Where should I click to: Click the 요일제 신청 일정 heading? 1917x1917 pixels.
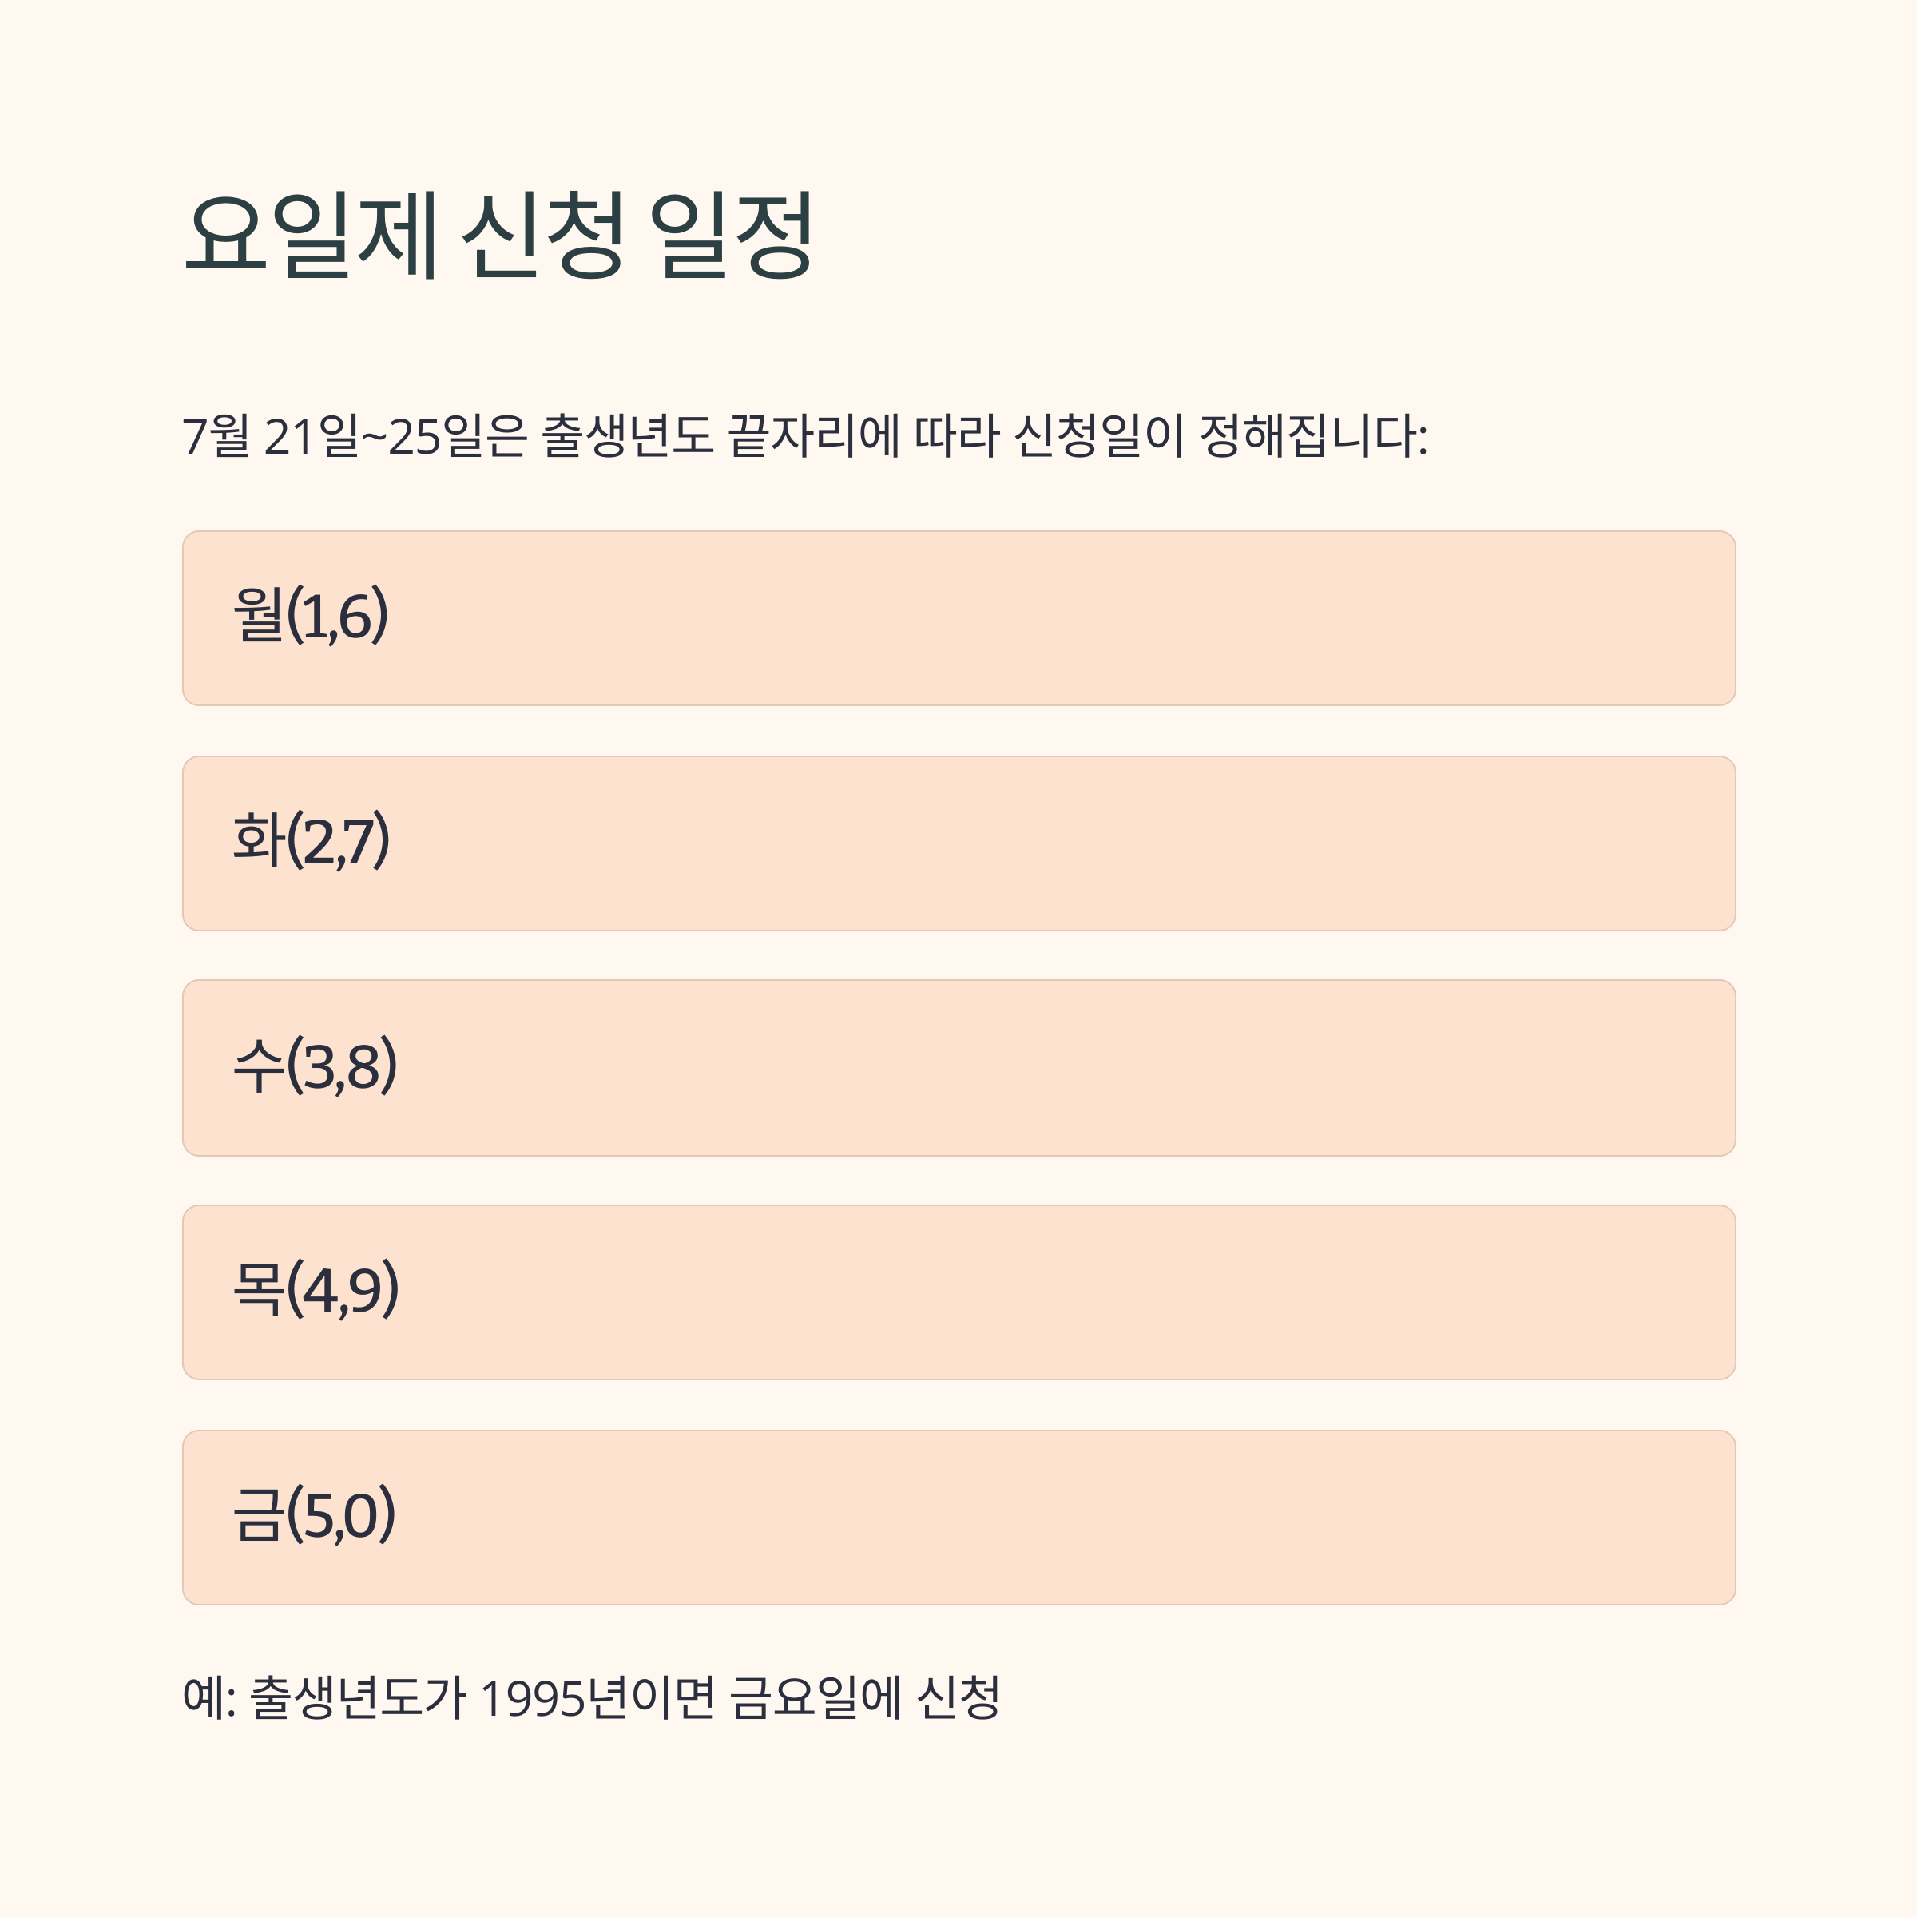(x=499, y=235)
